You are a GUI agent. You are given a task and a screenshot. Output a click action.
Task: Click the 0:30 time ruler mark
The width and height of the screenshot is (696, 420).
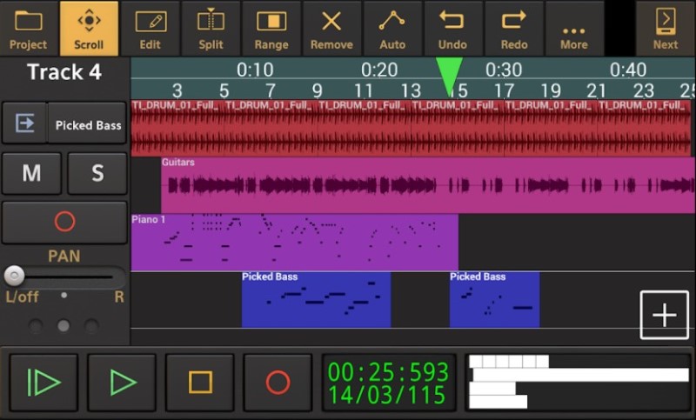click(x=504, y=70)
